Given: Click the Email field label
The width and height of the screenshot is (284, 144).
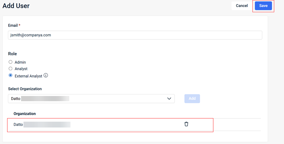Looking at the screenshot, I should [13, 25].
